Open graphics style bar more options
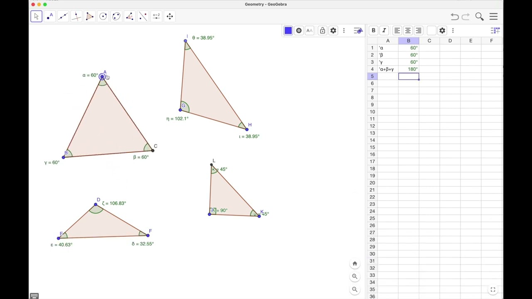This screenshot has height=299, width=532. [344, 31]
